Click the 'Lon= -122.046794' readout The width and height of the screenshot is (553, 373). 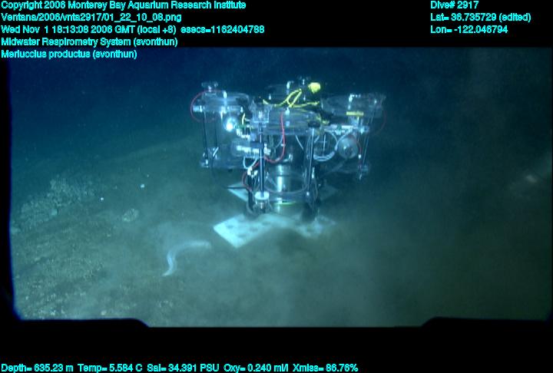(469, 30)
